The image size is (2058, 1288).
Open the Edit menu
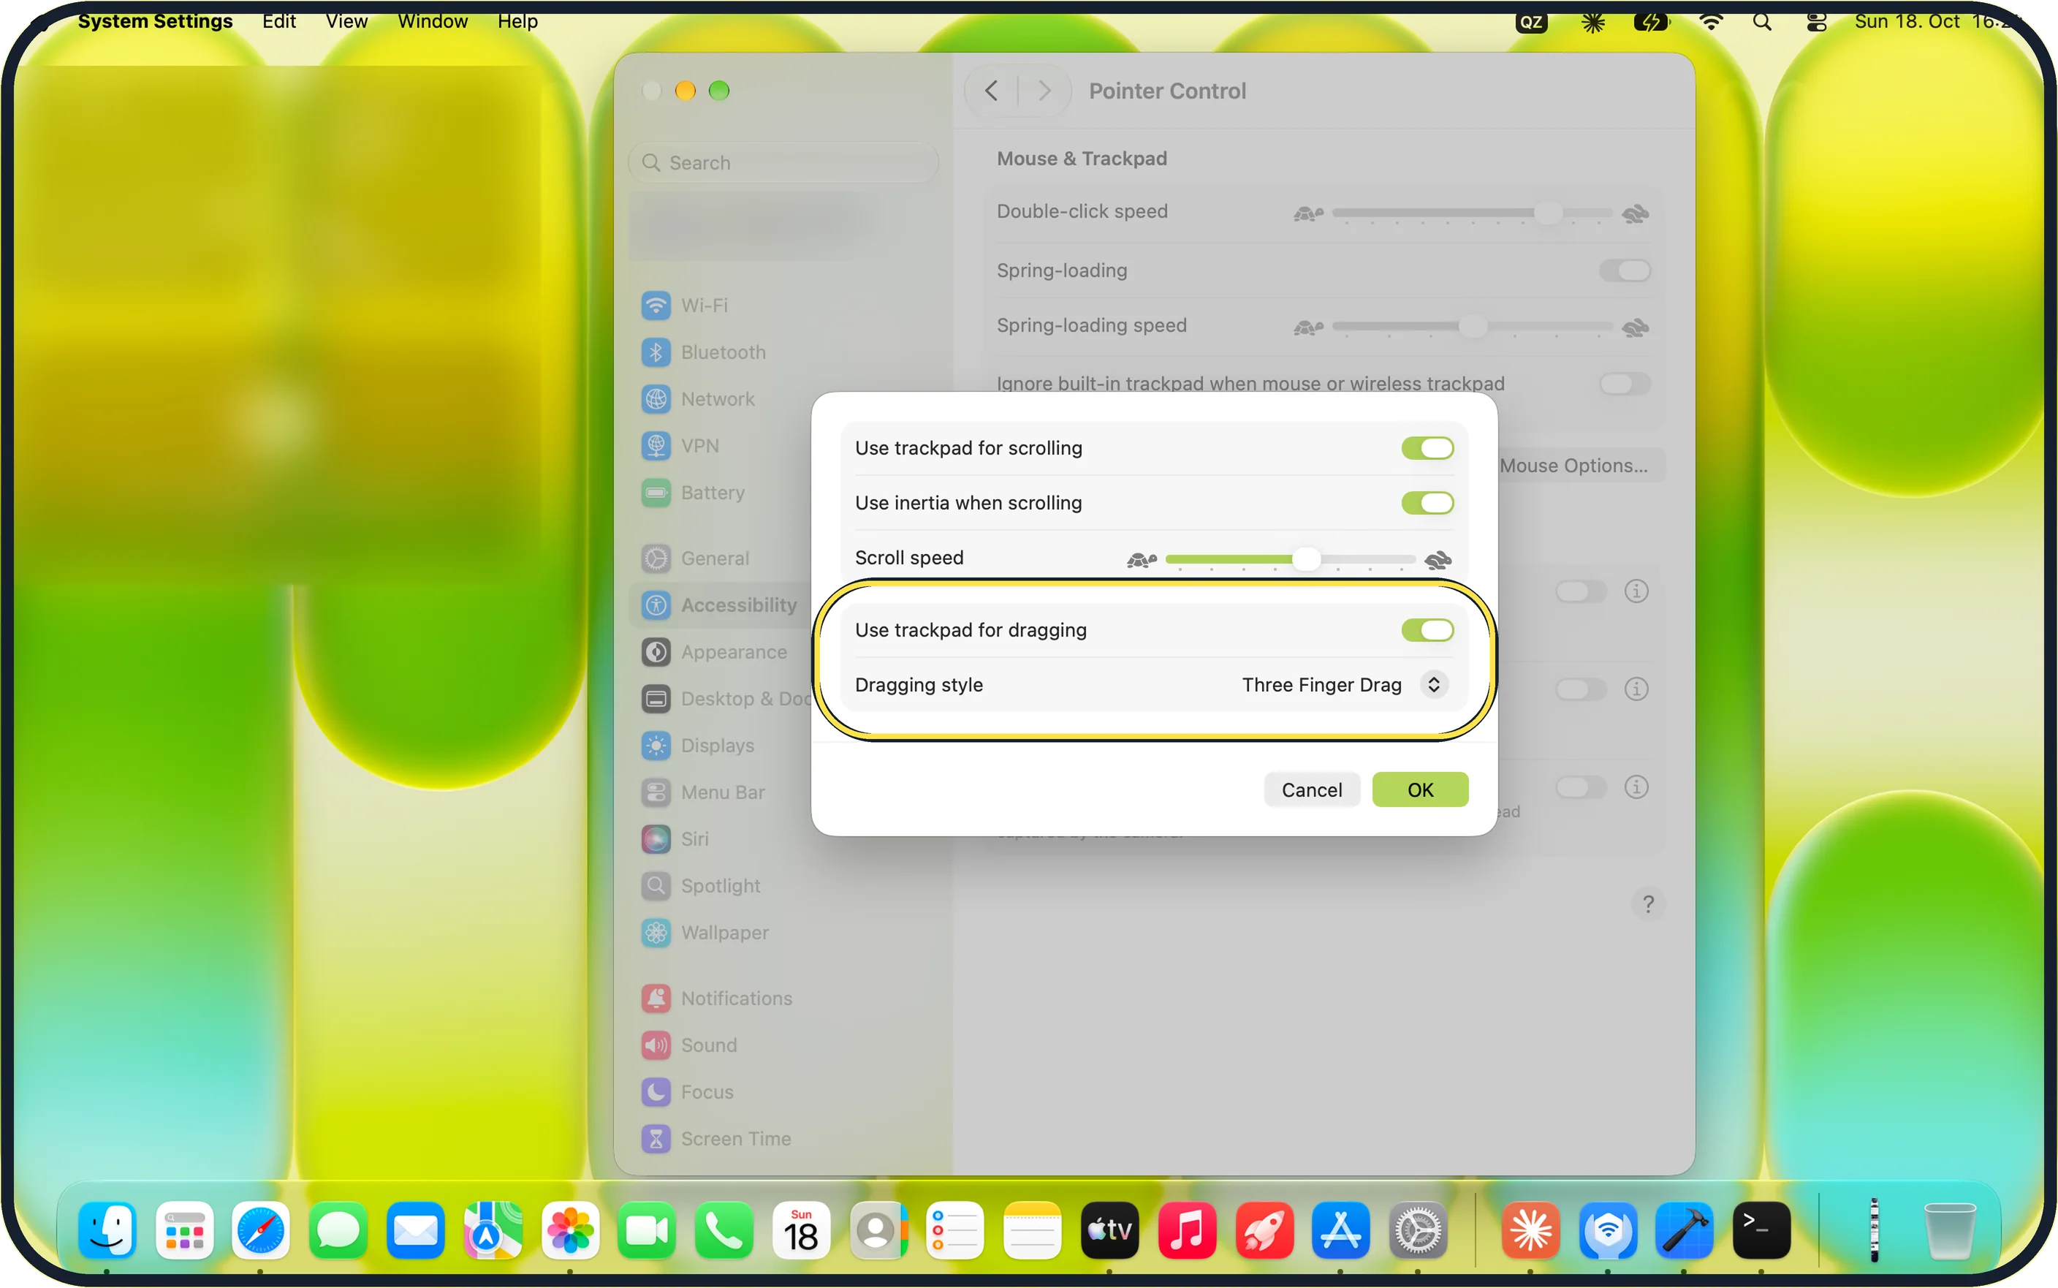(x=279, y=21)
